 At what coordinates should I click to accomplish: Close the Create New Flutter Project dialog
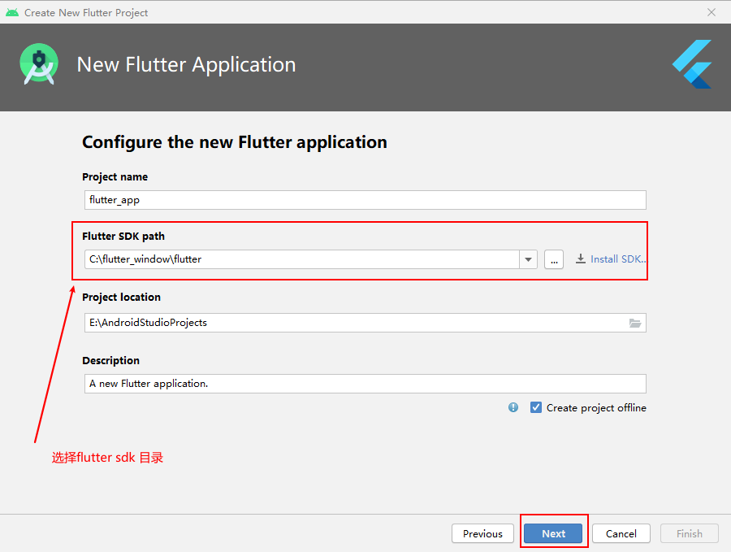coord(712,12)
